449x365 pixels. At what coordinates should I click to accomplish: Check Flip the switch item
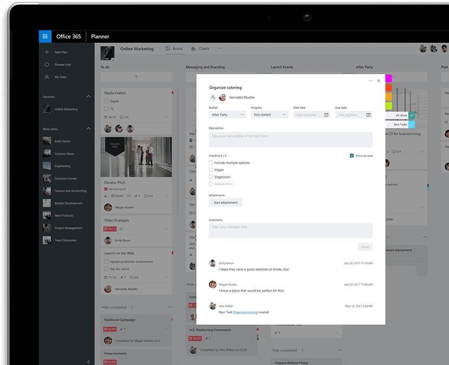[x=106, y=269]
